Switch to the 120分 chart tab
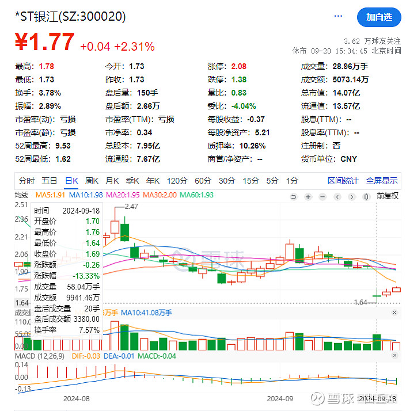Image resolution: width=406 pixels, height=411 pixels. [177, 181]
